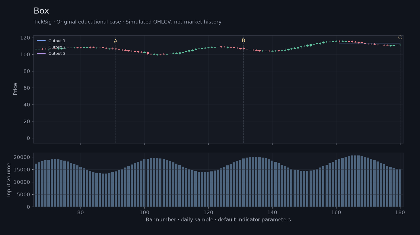Click price axis tick 120
Screen dimensions: 420x235
(25, 38)
